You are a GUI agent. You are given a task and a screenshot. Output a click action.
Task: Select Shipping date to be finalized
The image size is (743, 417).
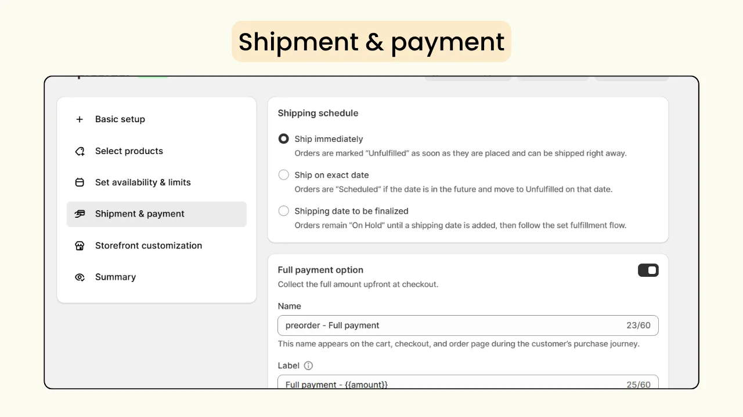point(283,210)
